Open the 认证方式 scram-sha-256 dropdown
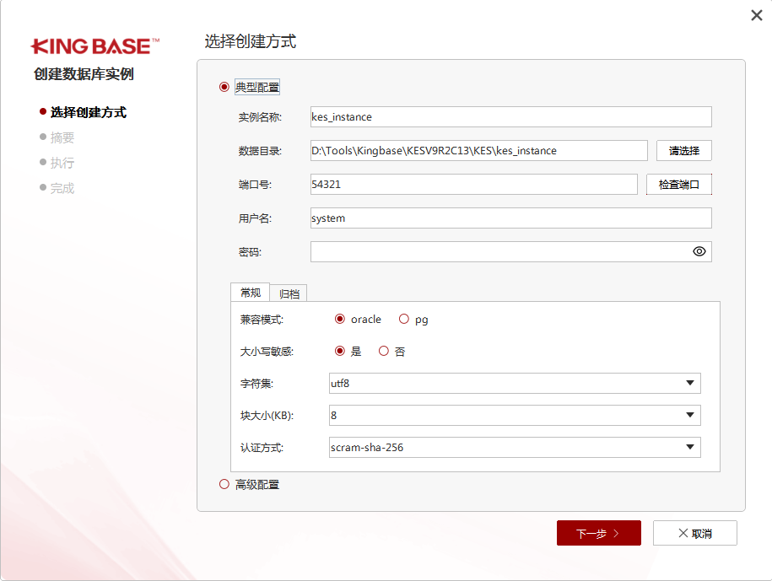 pos(515,448)
